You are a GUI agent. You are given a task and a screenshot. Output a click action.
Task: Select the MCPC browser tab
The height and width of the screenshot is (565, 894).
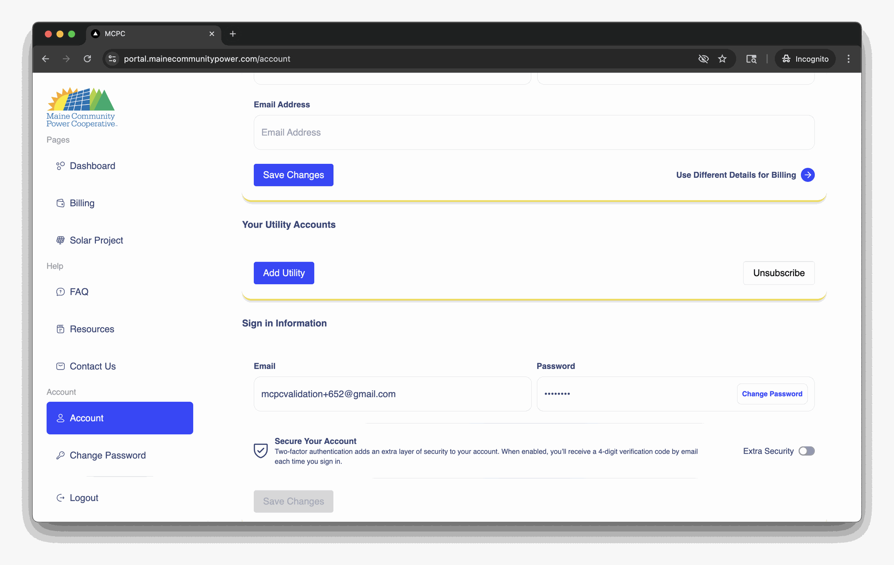(154, 34)
